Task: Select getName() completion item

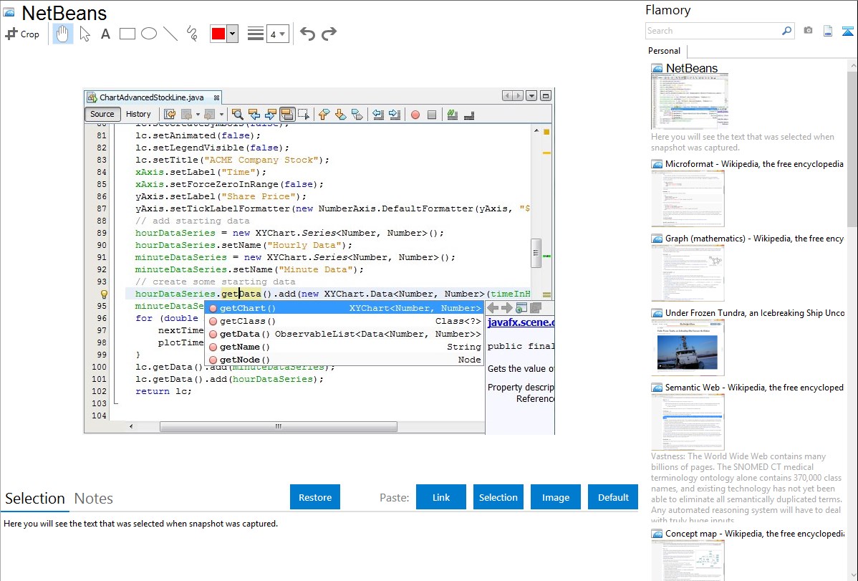Action: [x=344, y=347]
